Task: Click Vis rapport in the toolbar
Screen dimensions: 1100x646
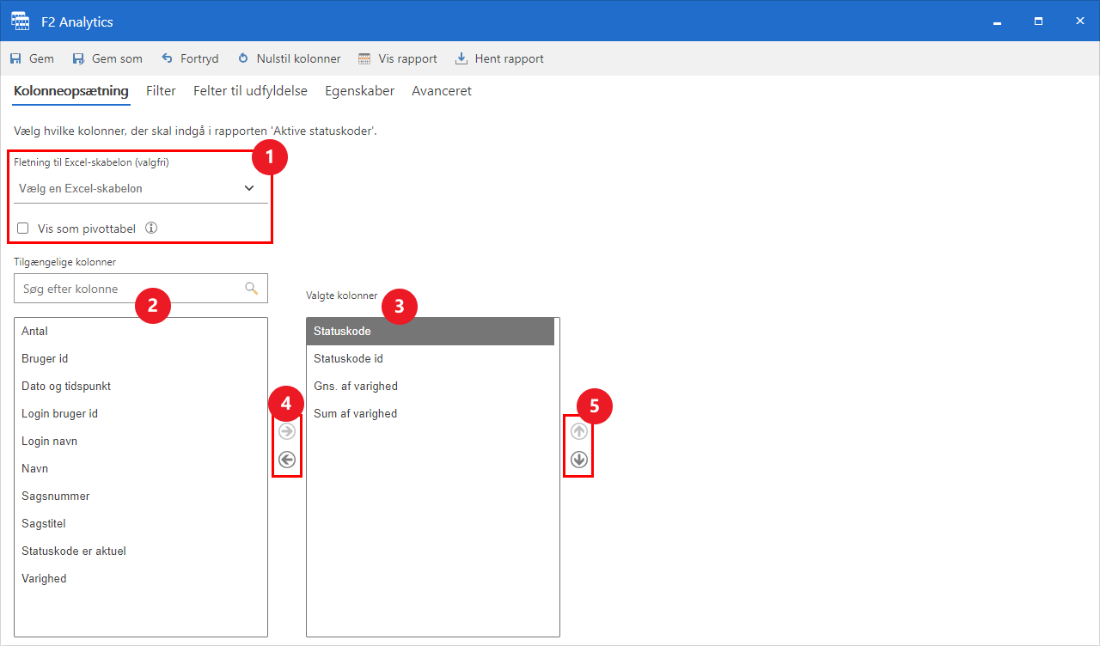Action: click(397, 59)
